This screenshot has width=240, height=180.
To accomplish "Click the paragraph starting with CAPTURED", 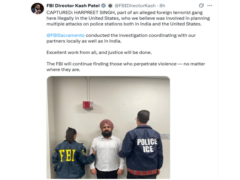I will click(x=128, y=18).
